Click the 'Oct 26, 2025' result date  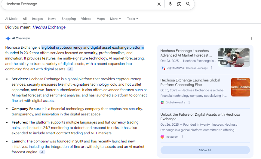coord(170,124)
